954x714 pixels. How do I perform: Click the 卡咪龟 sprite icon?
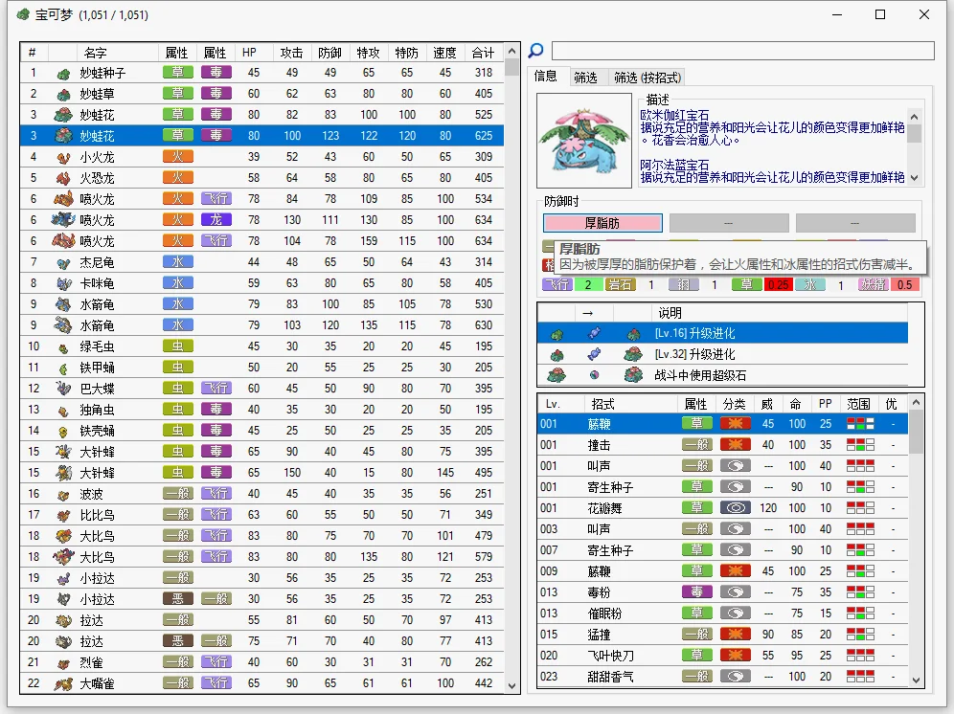(63, 283)
